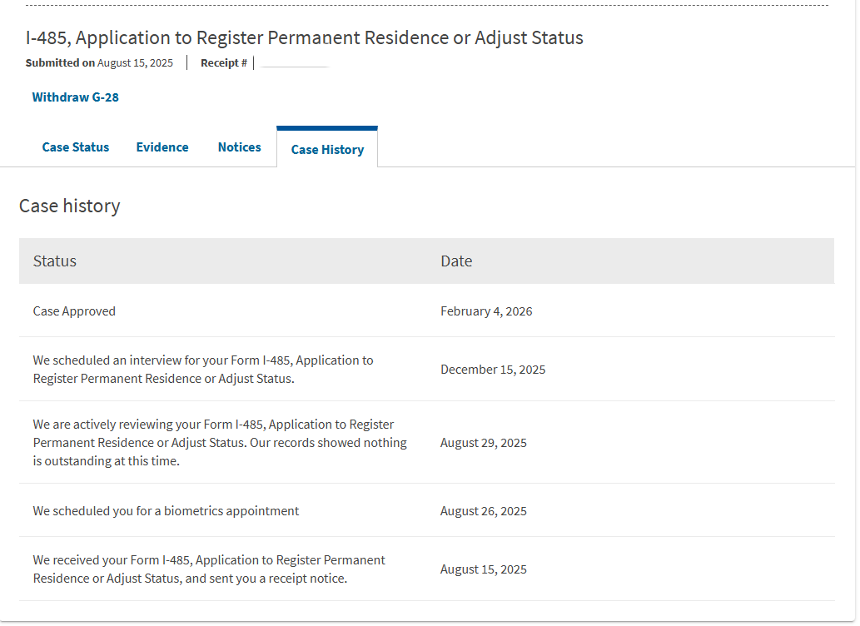Click the Date column header
The width and height of the screenshot is (860, 626).
coord(456,261)
